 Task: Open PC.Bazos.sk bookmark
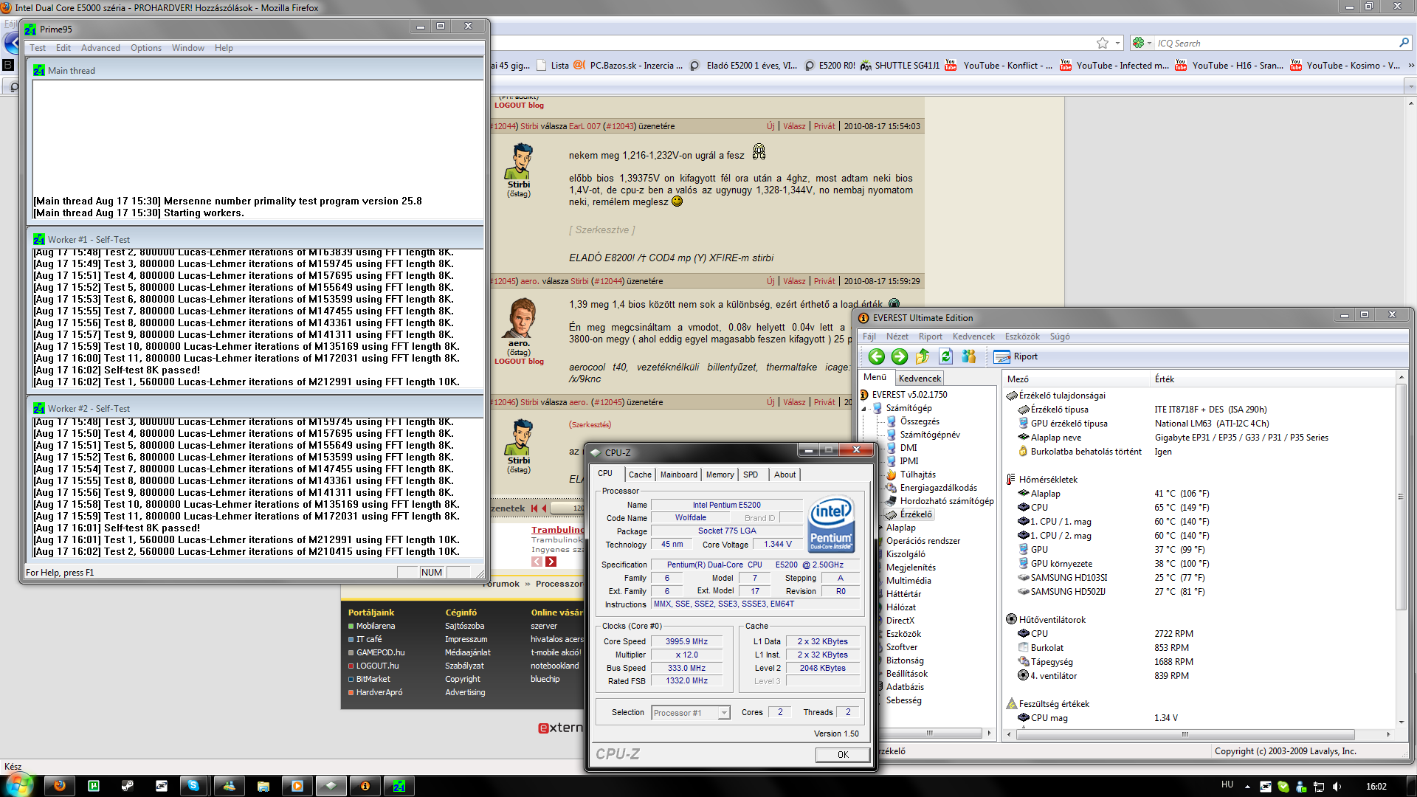pos(629,66)
